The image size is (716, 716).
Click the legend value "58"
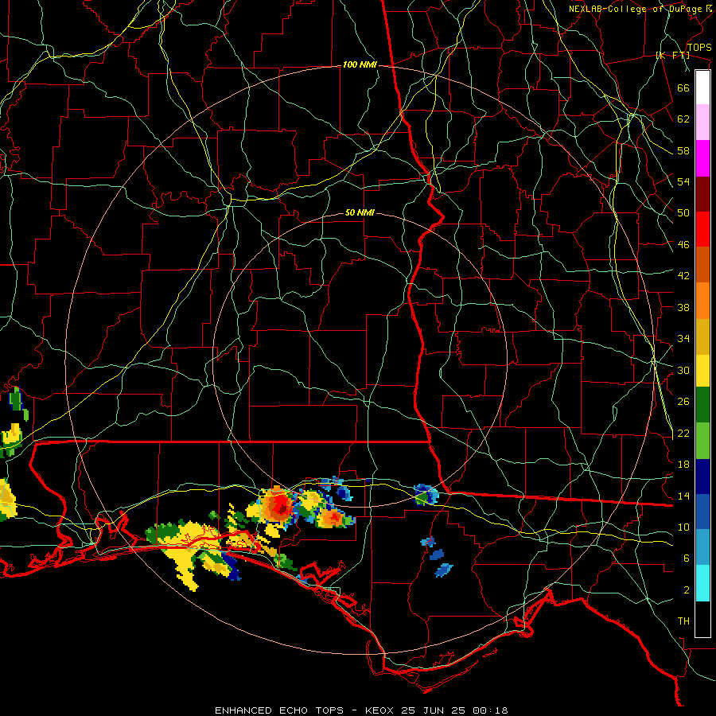[683, 150]
